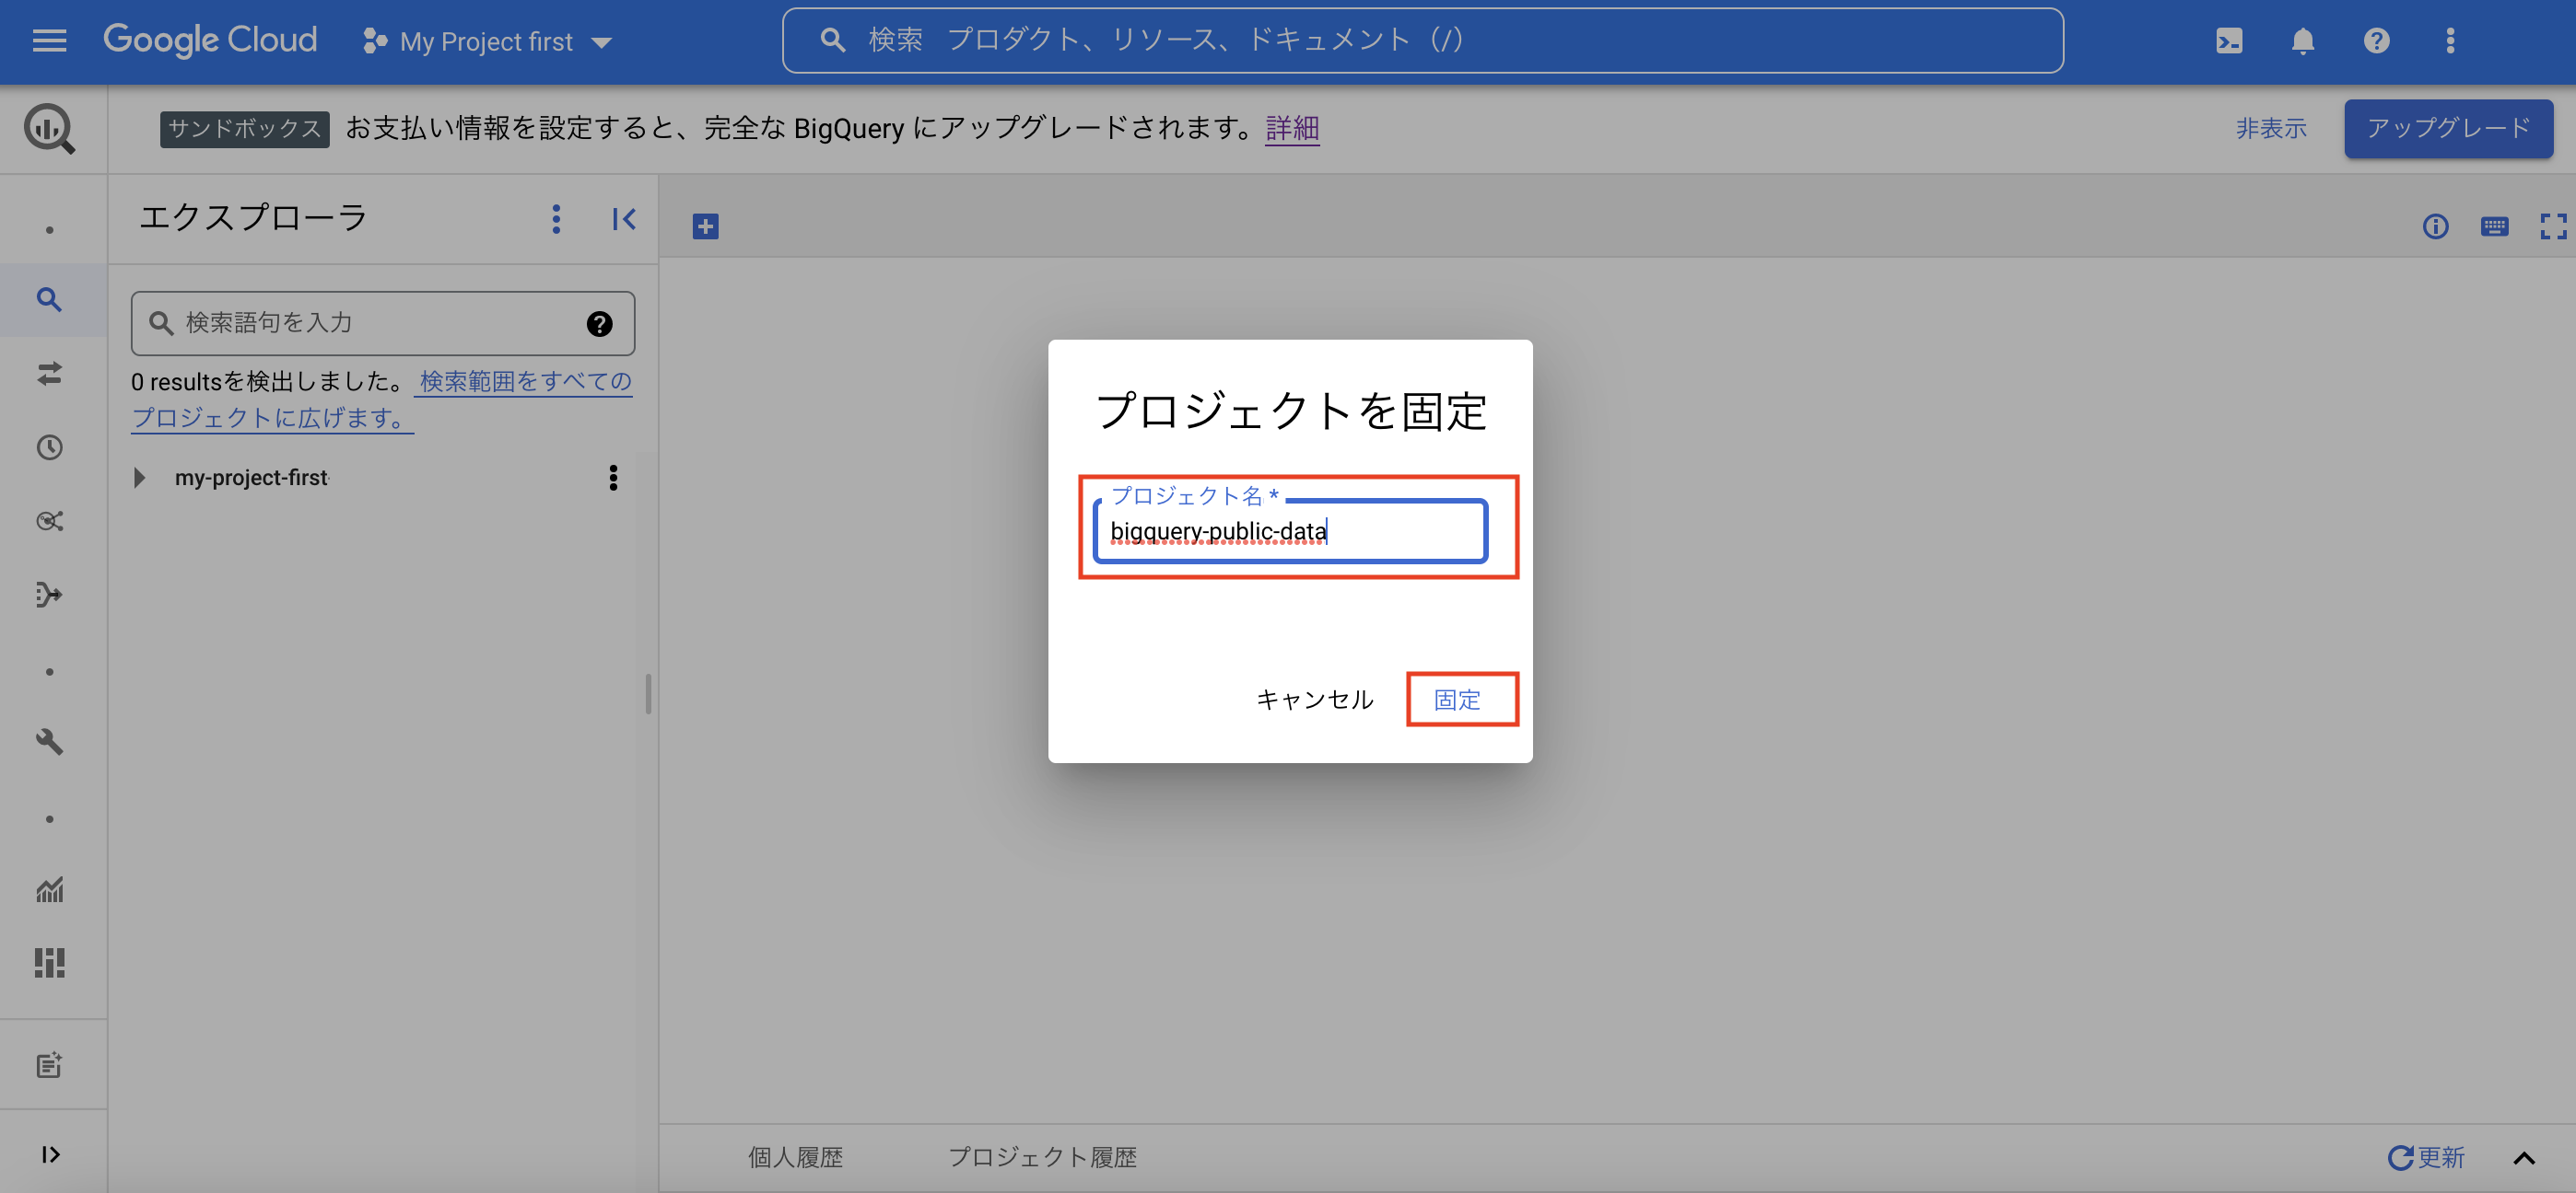2576x1193 pixels.
Task: Open dataform pipeline icon in sidebar
Action: (49, 595)
